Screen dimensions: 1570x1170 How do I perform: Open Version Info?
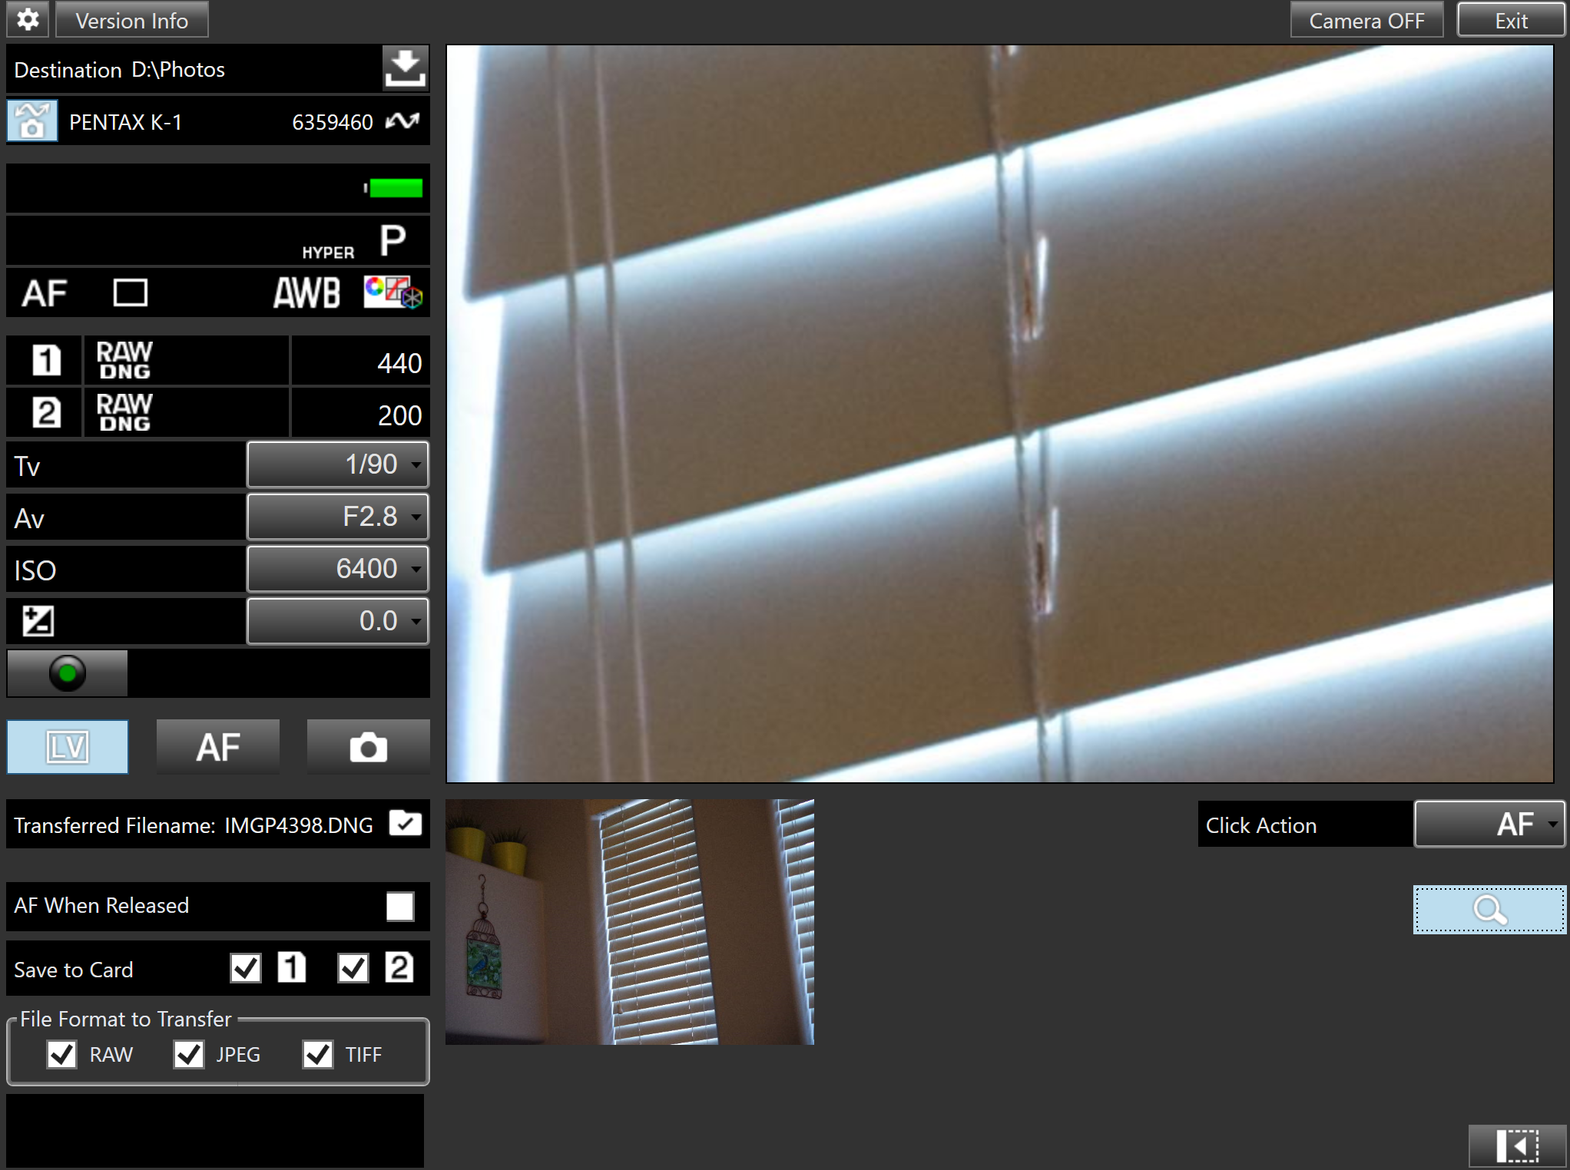coord(132,19)
